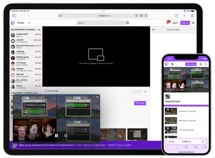The height and width of the screenshot is (158, 215).
Task: Open the Raeyei channel
Action: (x=26, y=87)
